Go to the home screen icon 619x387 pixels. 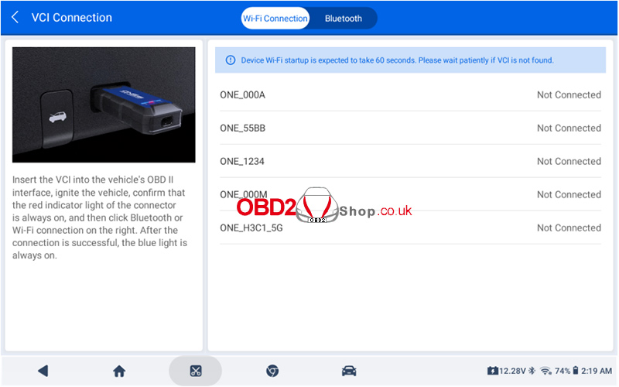click(x=119, y=371)
